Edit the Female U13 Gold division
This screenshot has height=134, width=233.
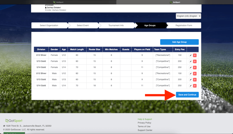tap(191, 61)
